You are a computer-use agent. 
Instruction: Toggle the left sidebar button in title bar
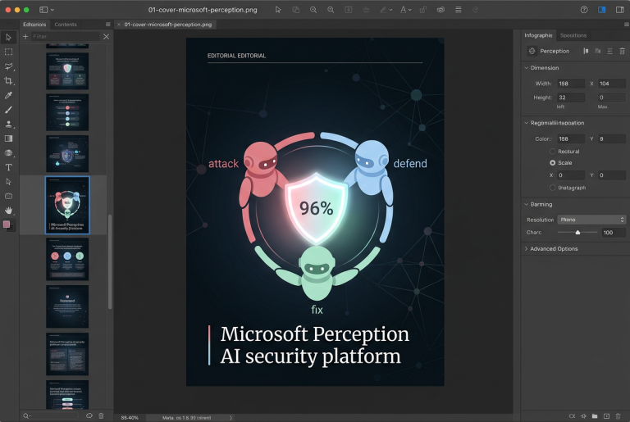(x=43, y=10)
